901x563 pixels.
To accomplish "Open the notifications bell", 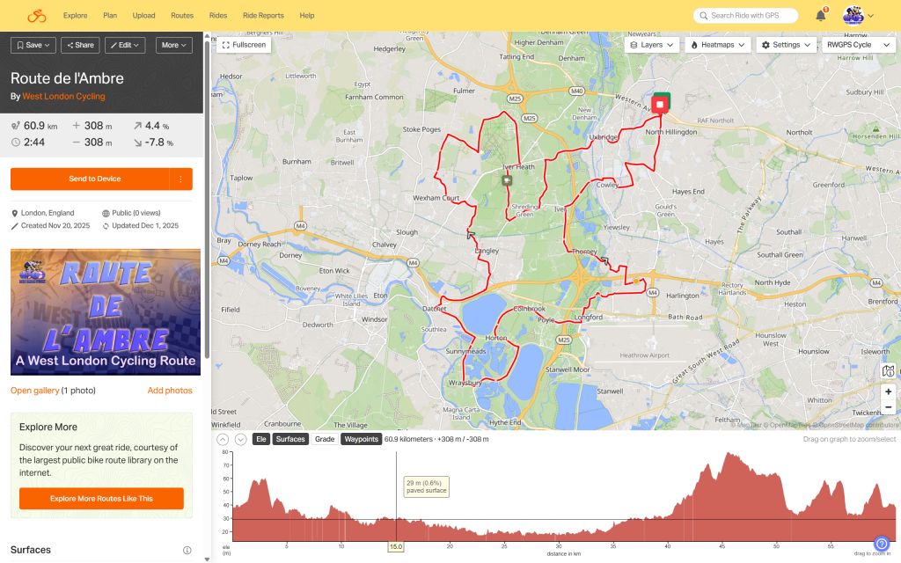I will (x=820, y=16).
